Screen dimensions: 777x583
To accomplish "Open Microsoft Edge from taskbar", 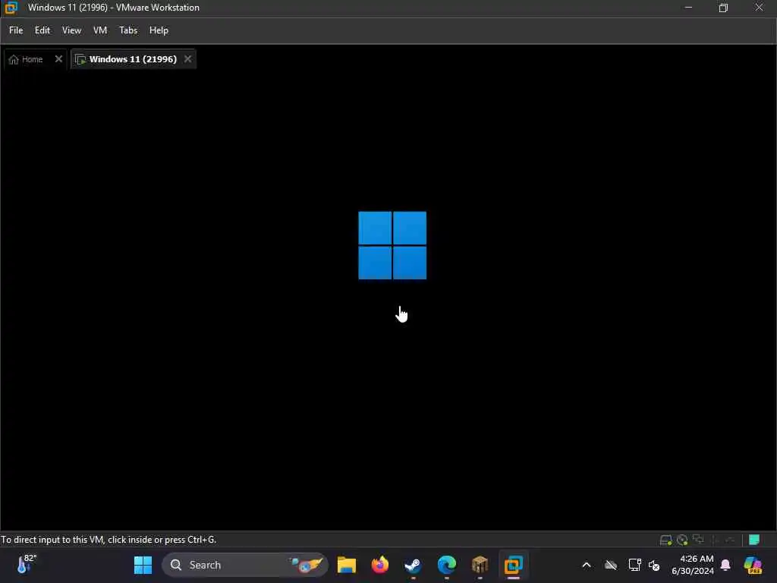I will click(x=446, y=565).
